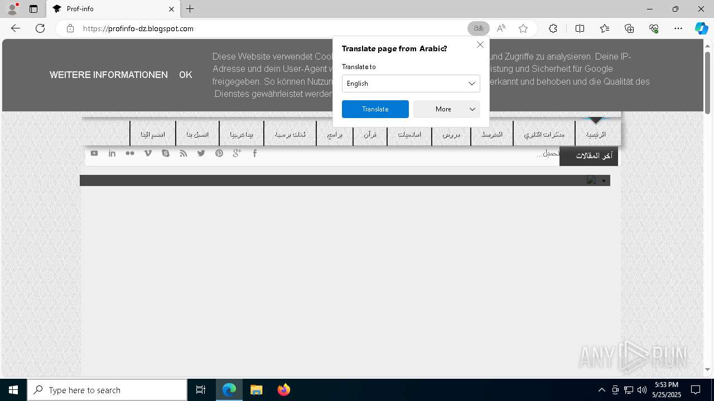
Task: Open Edge Settings and more menu
Action: [x=678, y=28]
